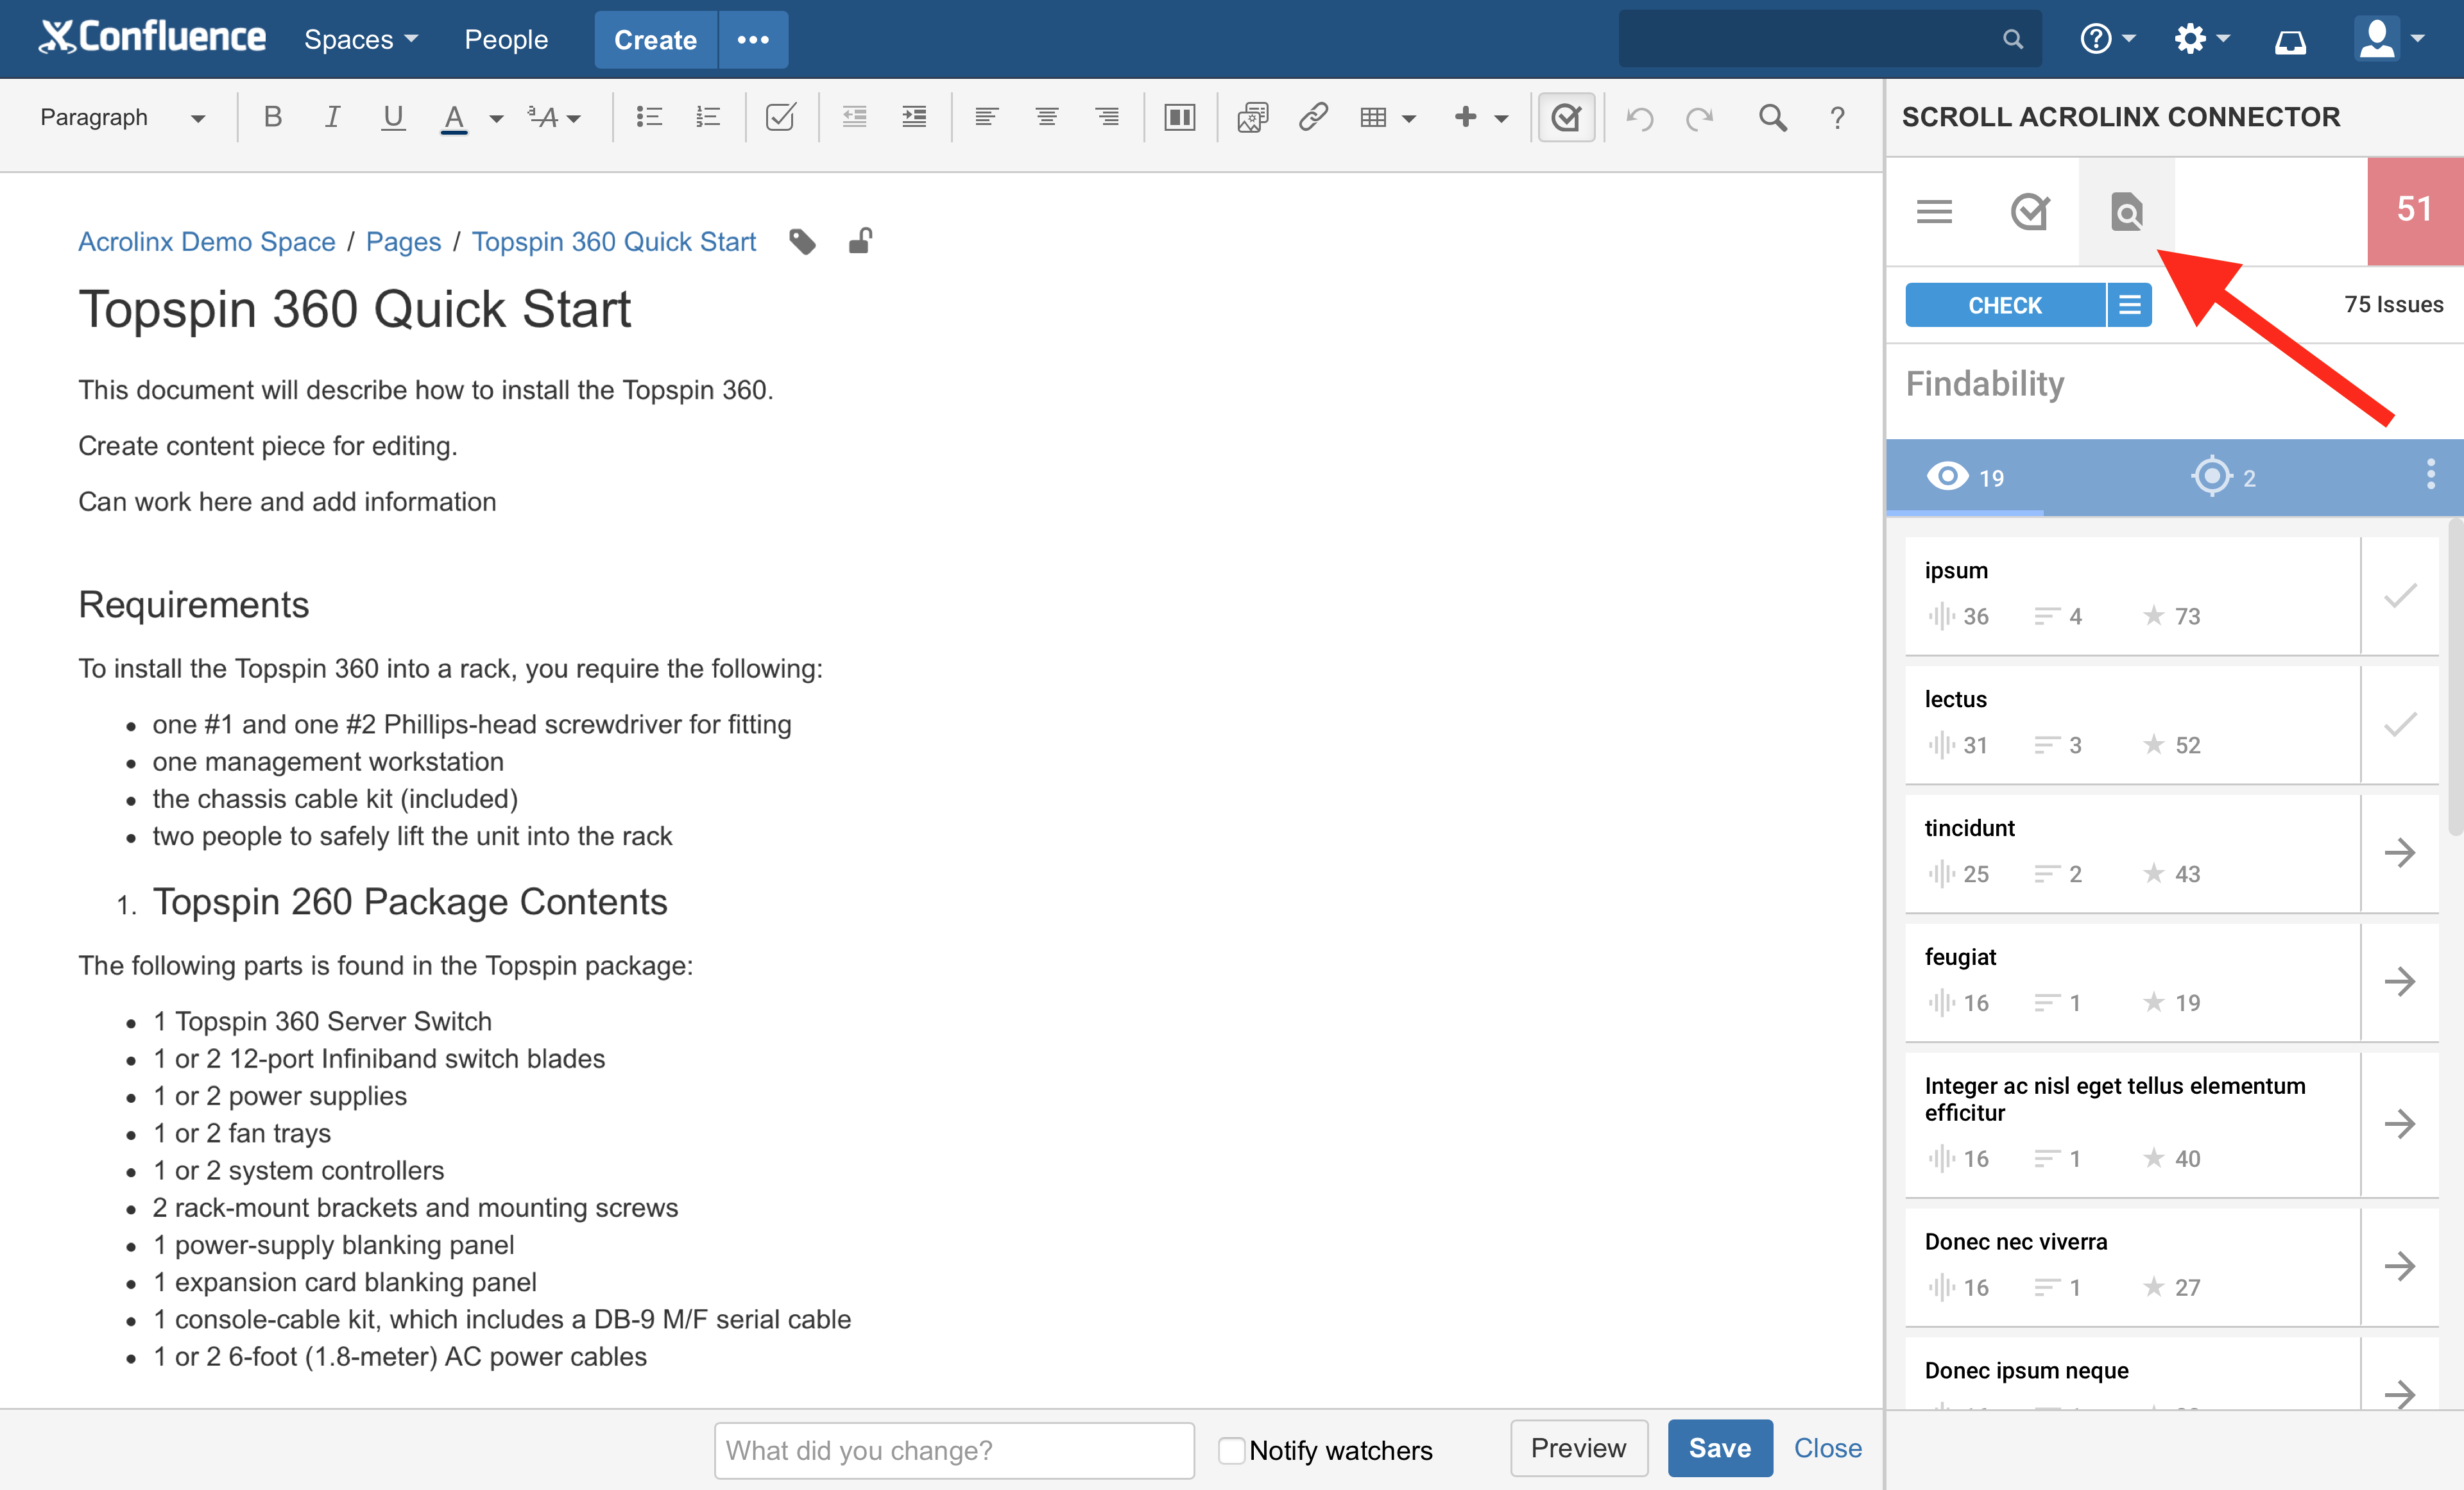Screen dimensions: 2464x1490
Task: Close the editor
Action: [1827, 1448]
